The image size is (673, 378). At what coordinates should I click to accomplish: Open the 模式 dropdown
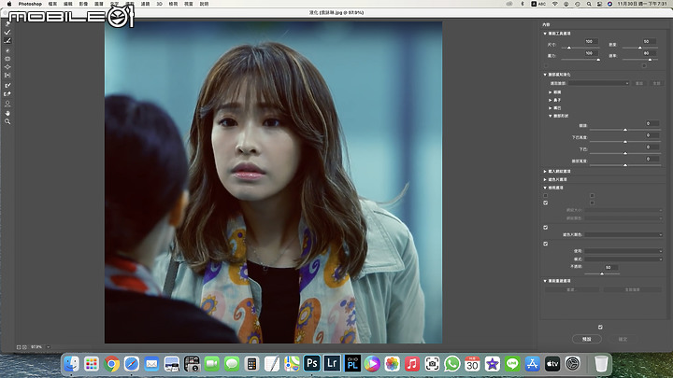point(623,259)
